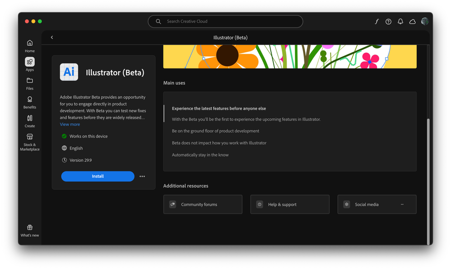
Task: Click the 'Main uses' heading
Action: click(x=174, y=83)
